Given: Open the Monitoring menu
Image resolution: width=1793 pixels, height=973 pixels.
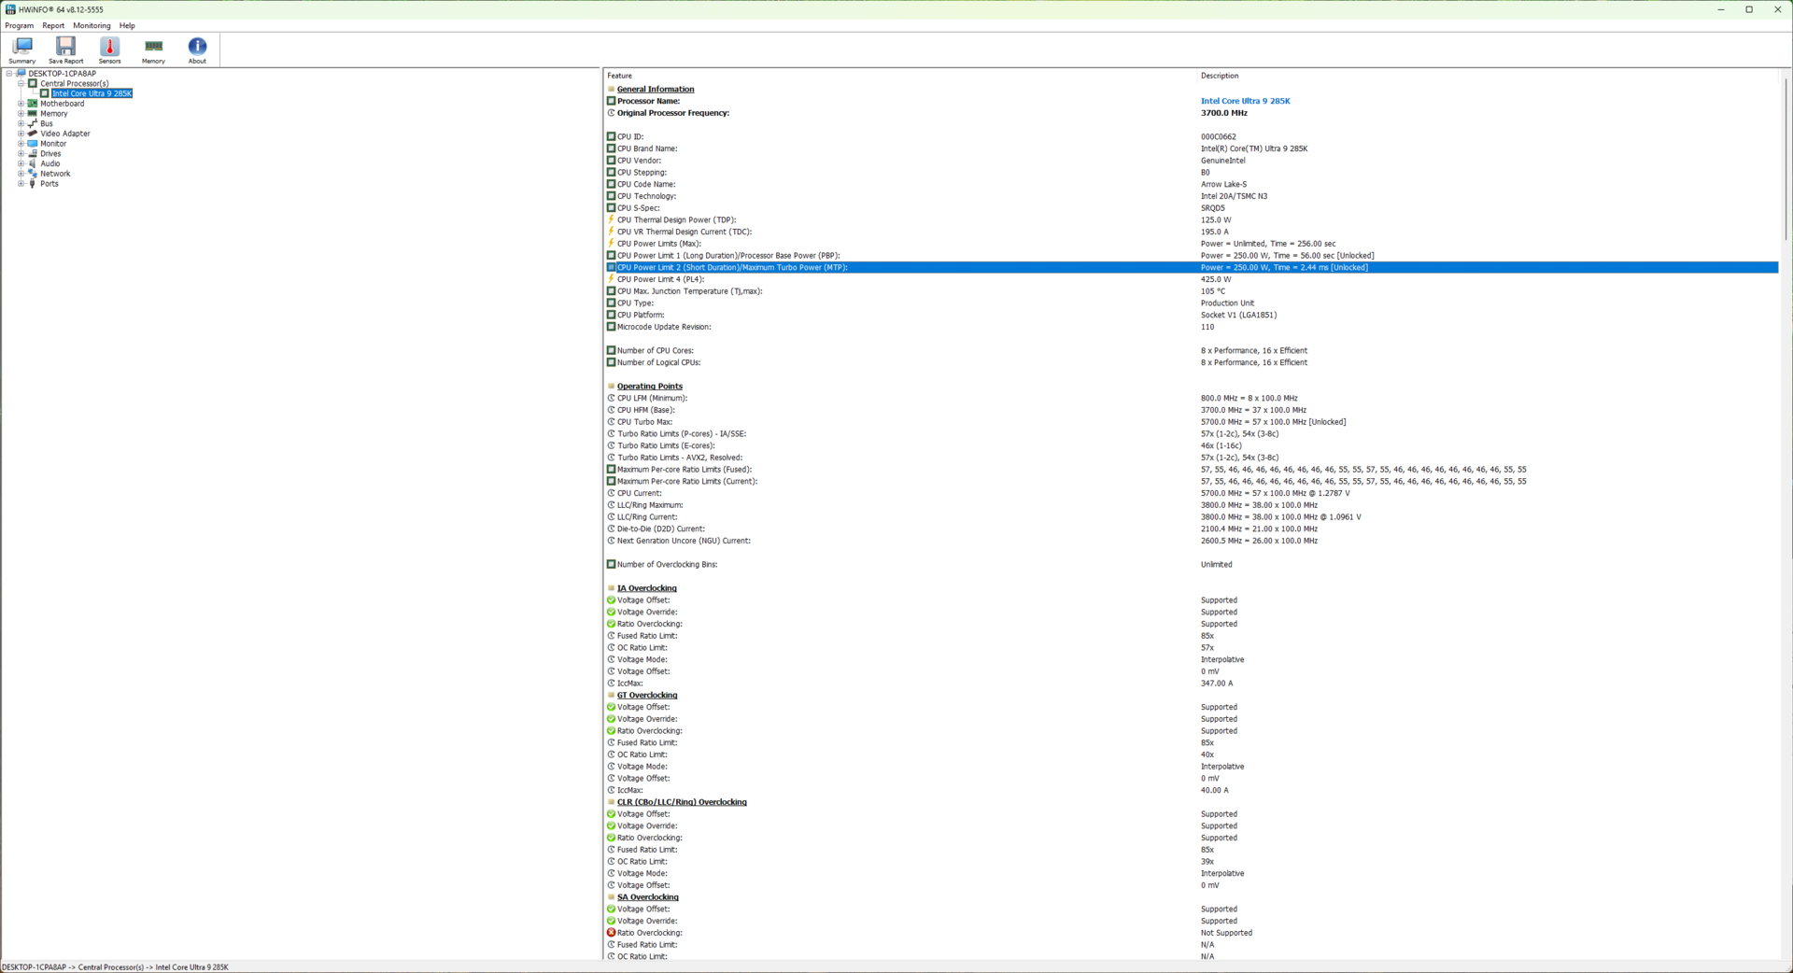Looking at the screenshot, I should (x=92, y=25).
